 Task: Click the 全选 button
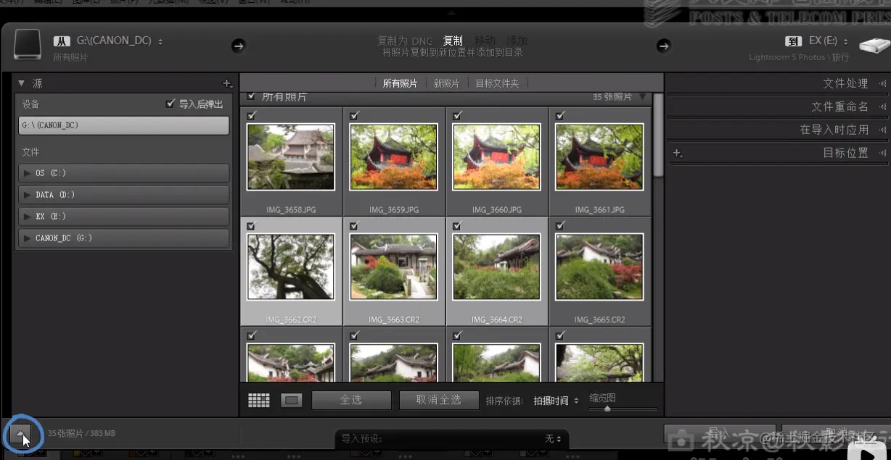(x=351, y=400)
